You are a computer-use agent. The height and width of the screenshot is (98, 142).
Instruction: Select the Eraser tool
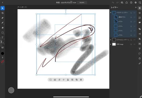point(2,28)
